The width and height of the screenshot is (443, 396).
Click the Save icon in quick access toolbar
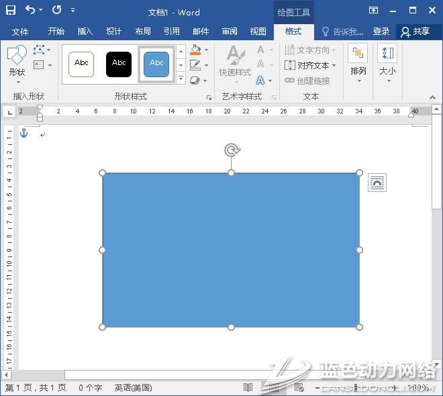pyautogui.click(x=11, y=10)
